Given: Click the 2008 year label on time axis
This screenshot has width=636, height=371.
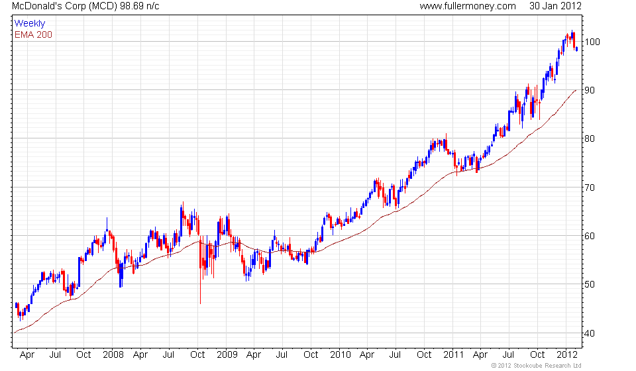Looking at the screenshot, I should coord(113,354).
